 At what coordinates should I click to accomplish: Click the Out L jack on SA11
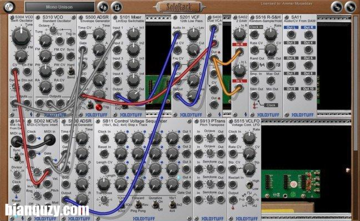pyautogui.click(x=291, y=34)
